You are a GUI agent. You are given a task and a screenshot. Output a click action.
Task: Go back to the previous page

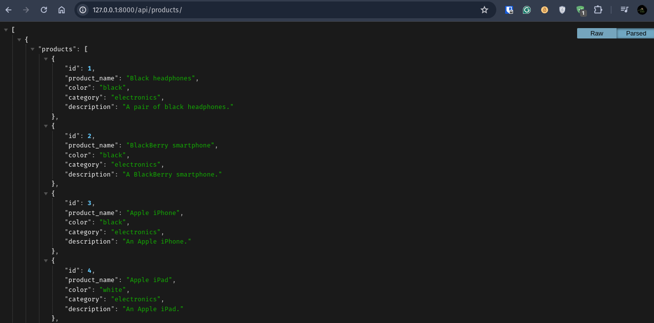tap(9, 10)
